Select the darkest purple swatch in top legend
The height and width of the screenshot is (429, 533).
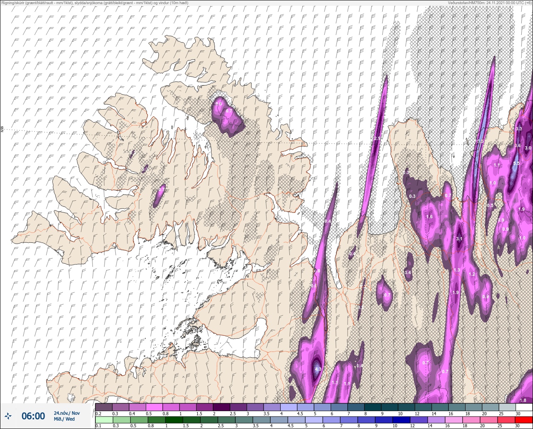[221, 407]
